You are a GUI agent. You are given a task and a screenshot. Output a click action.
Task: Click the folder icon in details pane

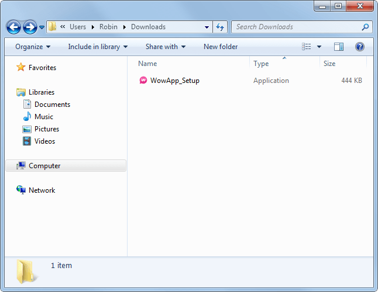(27, 272)
